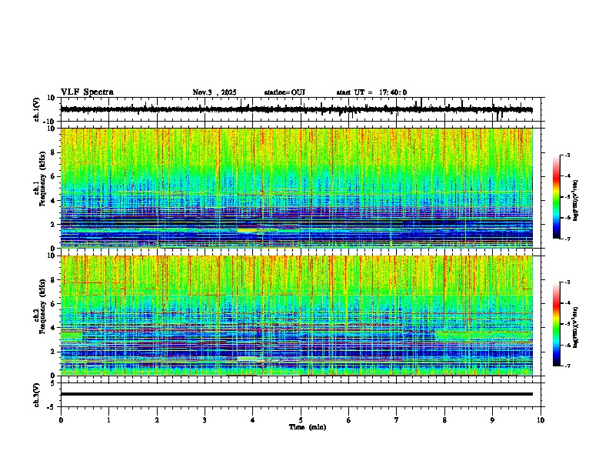Click the ch.2 color bar "-3" label
This screenshot has height=471, width=609.
click(x=567, y=282)
